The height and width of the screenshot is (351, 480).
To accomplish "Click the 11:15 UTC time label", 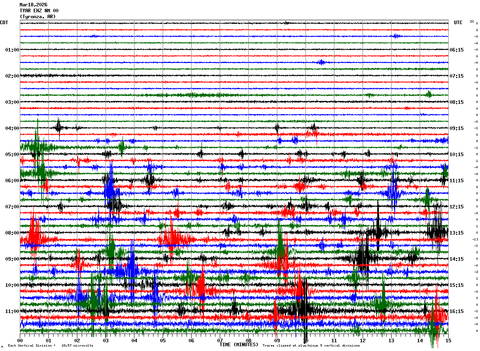I will tap(457, 181).
